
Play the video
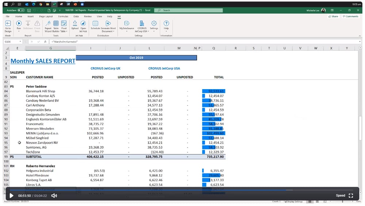pyautogui.click(x=11, y=195)
